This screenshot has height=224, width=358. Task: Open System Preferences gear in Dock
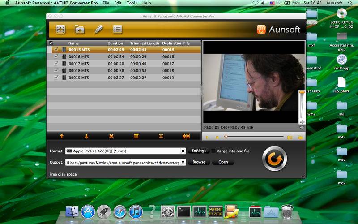click(167, 211)
